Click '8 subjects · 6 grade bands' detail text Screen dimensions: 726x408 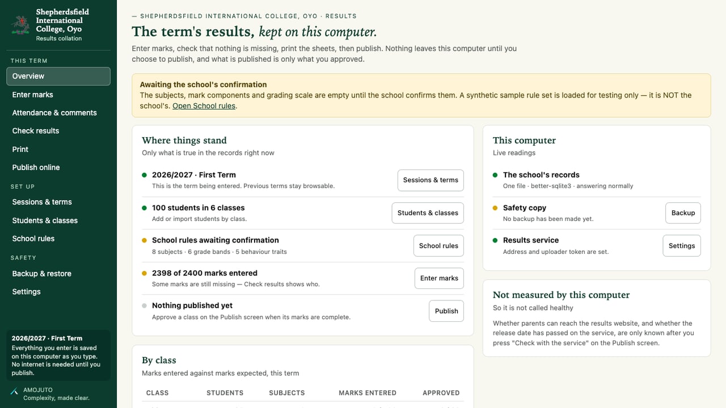click(220, 252)
